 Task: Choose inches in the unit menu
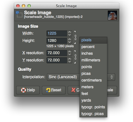click(x=93, y=53)
